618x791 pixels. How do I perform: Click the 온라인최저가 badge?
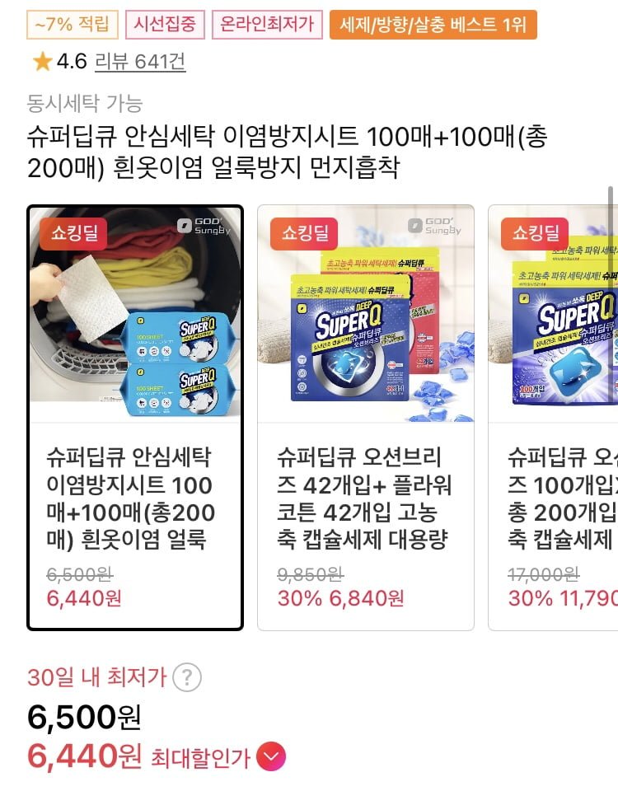pos(267,24)
